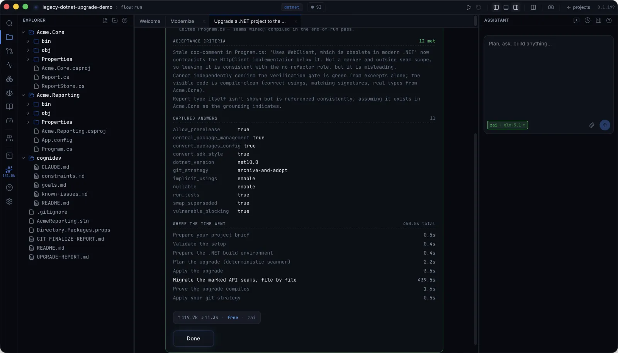Select the Upgrade a .NET project tab

250,21
